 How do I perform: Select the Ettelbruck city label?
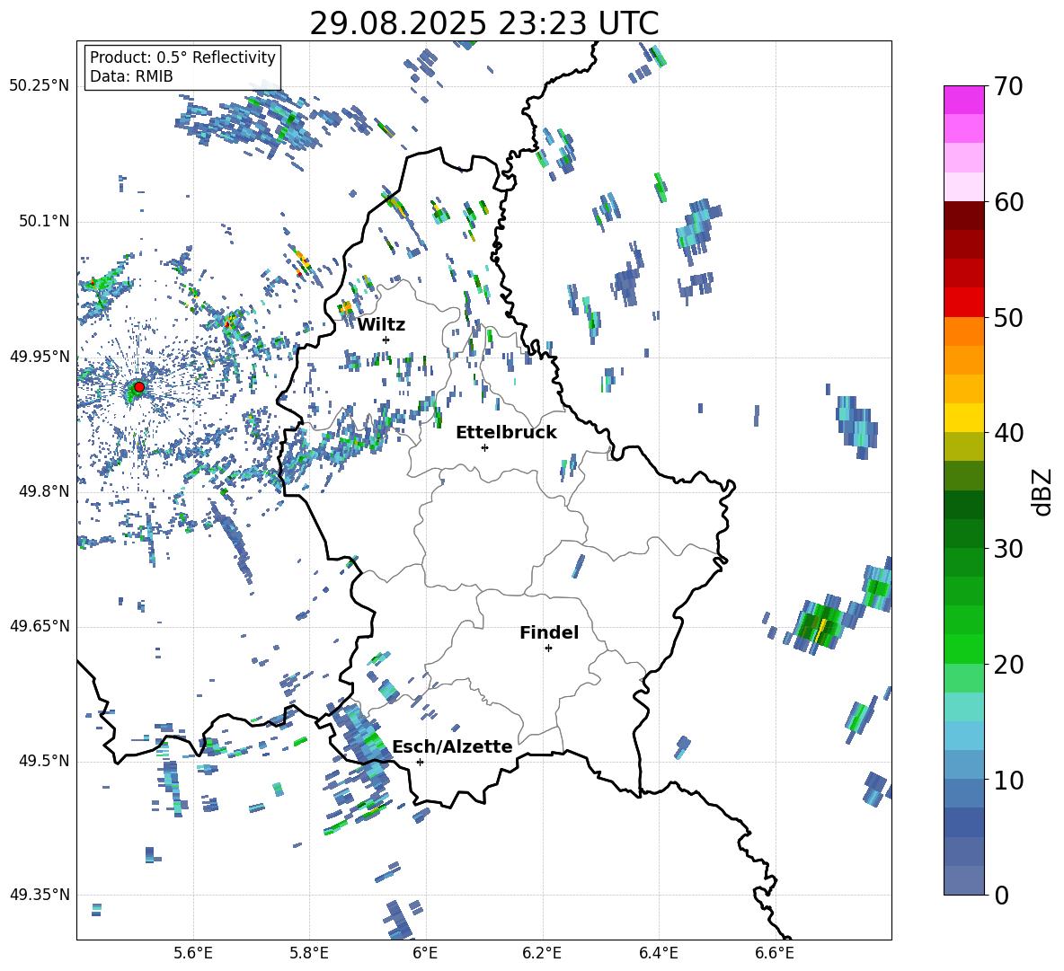pyautogui.click(x=506, y=433)
